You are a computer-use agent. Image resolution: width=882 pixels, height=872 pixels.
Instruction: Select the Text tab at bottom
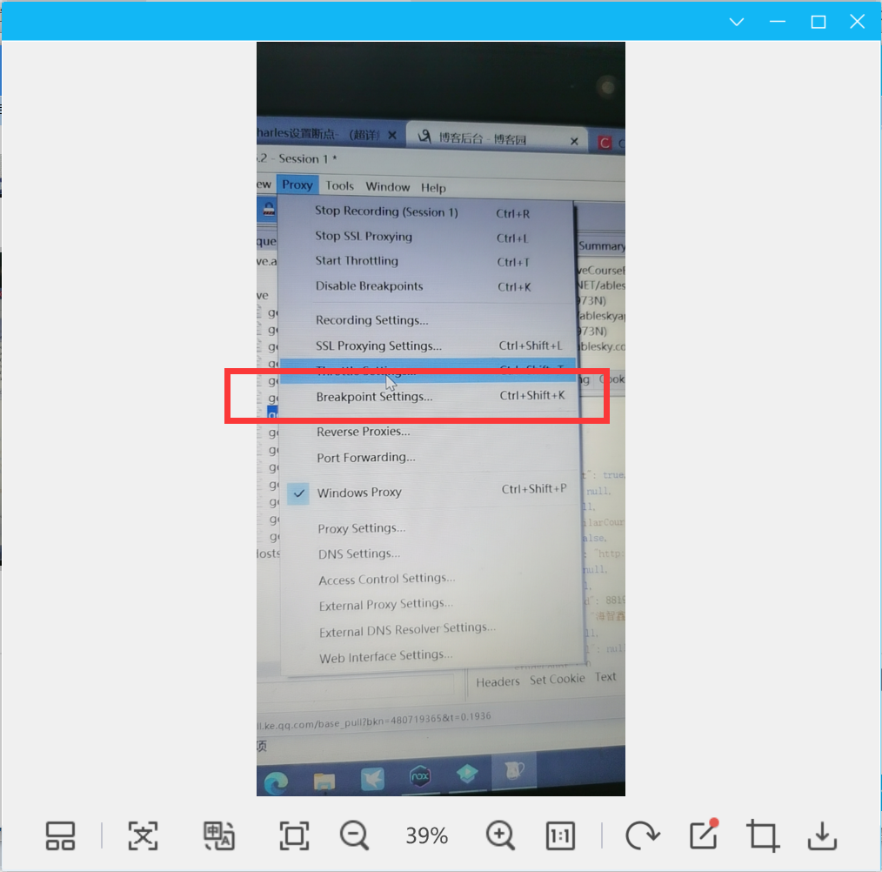click(x=605, y=677)
